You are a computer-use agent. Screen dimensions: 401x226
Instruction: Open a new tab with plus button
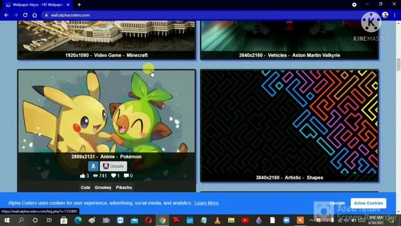click(80, 4)
